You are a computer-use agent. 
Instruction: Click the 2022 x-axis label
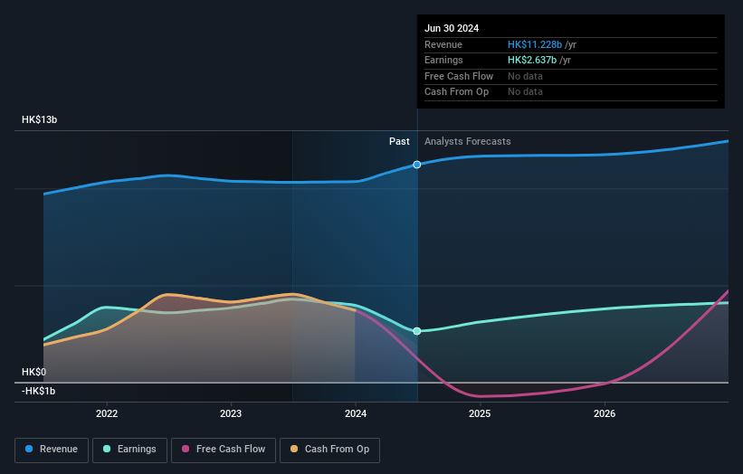click(107, 413)
